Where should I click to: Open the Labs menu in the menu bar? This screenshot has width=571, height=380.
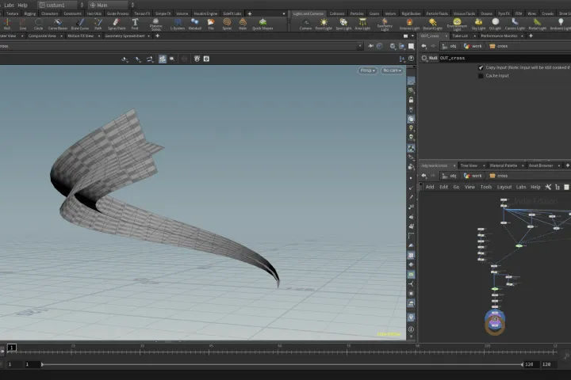(x=9, y=5)
